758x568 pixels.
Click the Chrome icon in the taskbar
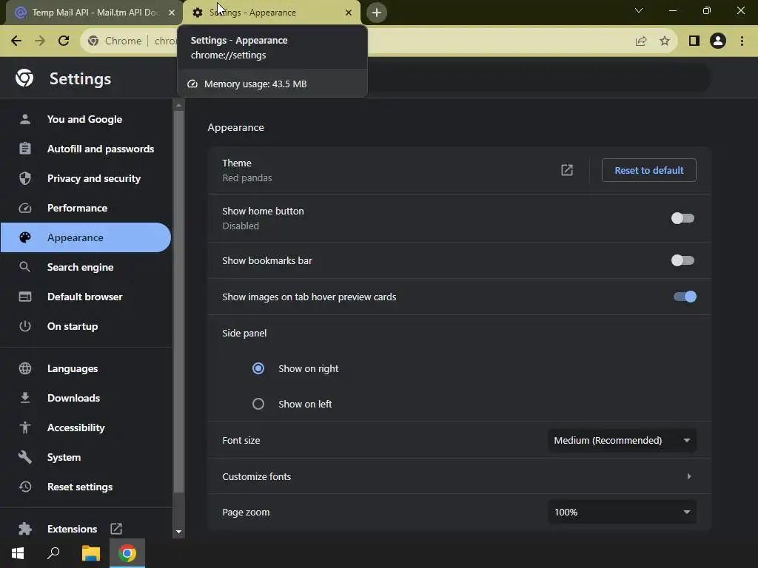(x=127, y=553)
